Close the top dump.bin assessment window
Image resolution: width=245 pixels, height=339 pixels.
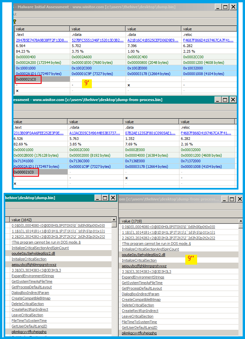233,7
